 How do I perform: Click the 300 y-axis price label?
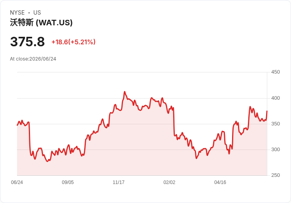(276, 150)
